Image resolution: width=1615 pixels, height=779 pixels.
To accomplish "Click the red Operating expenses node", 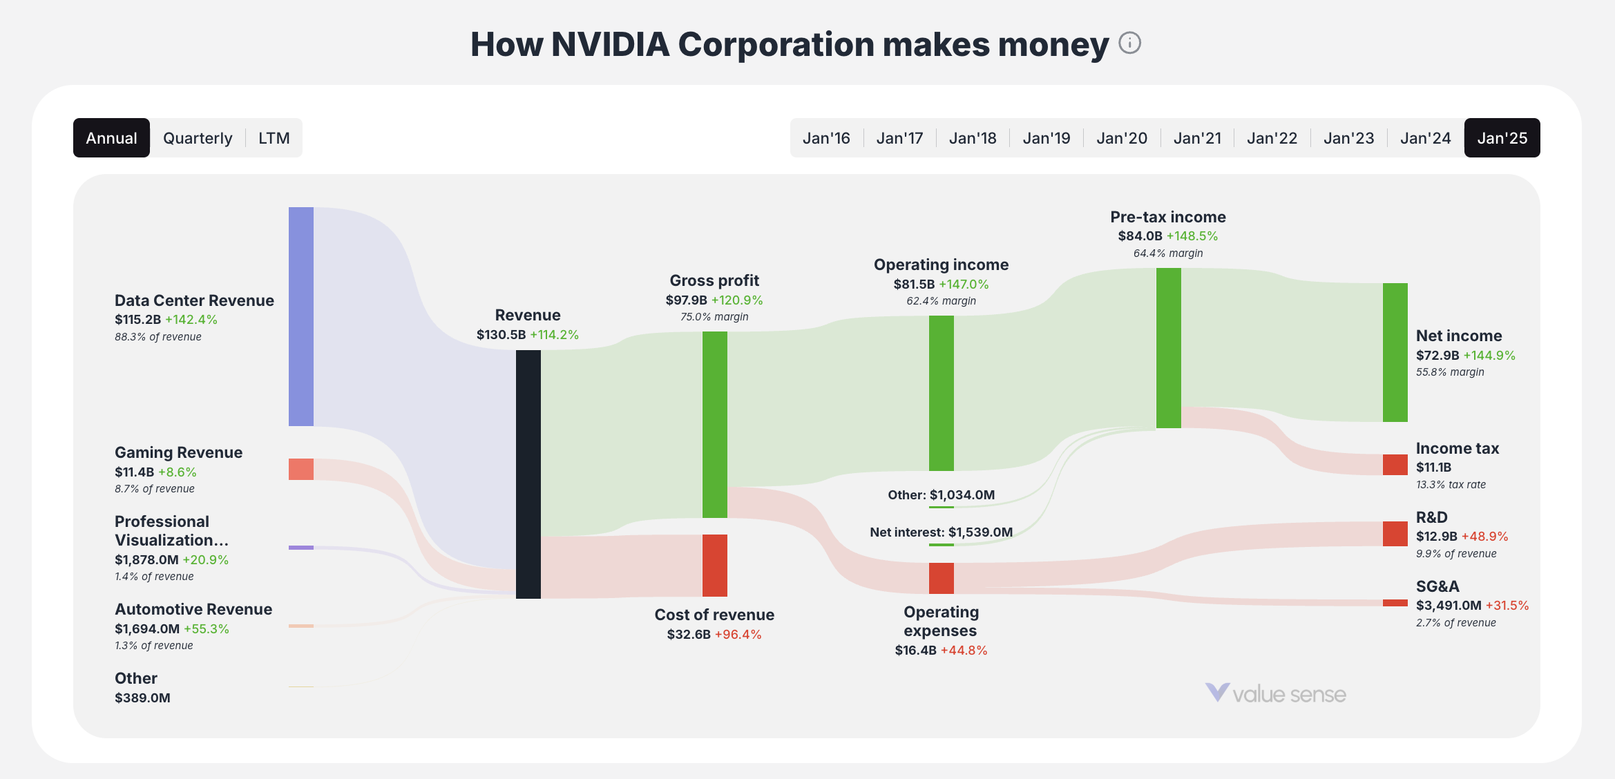I will point(941,577).
